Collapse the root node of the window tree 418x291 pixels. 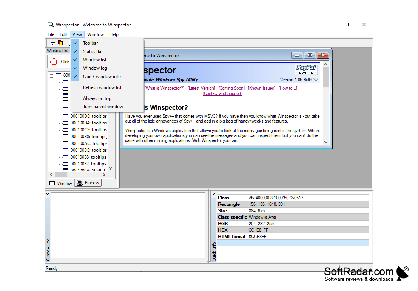pos(51,76)
